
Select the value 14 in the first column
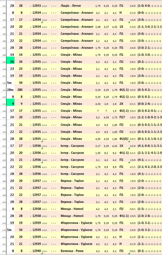pos(12,55)
